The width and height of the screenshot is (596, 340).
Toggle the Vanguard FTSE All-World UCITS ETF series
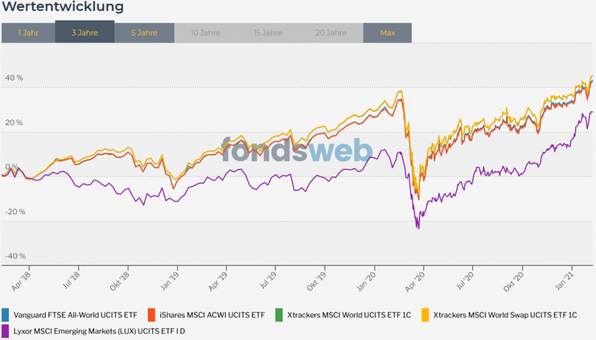tap(75, 314)
